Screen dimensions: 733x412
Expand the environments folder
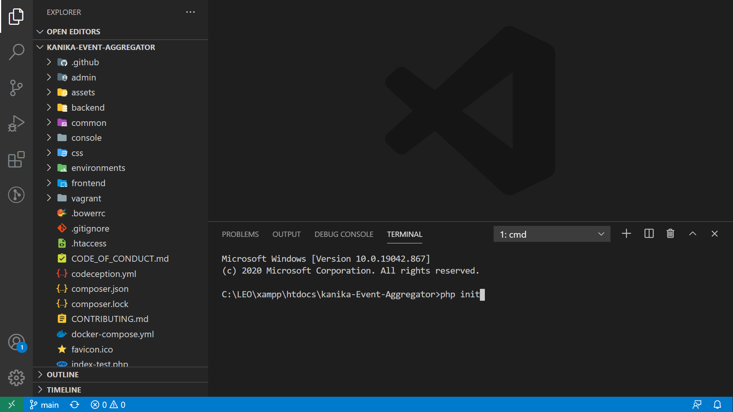[x=120, y=168]
